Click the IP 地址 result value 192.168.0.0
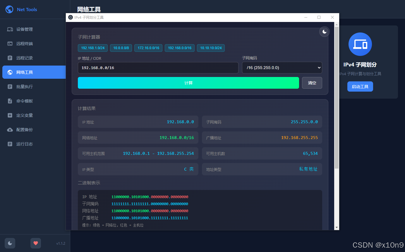Screen dimensions: 405x252 click(180, 122)
